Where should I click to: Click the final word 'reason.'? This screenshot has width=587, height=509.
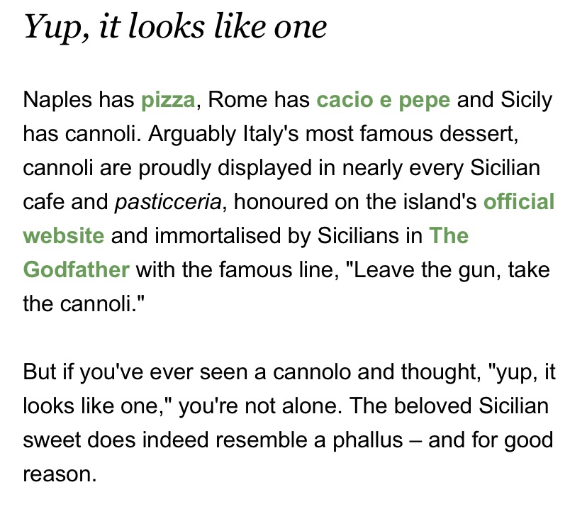pos(60,474)
